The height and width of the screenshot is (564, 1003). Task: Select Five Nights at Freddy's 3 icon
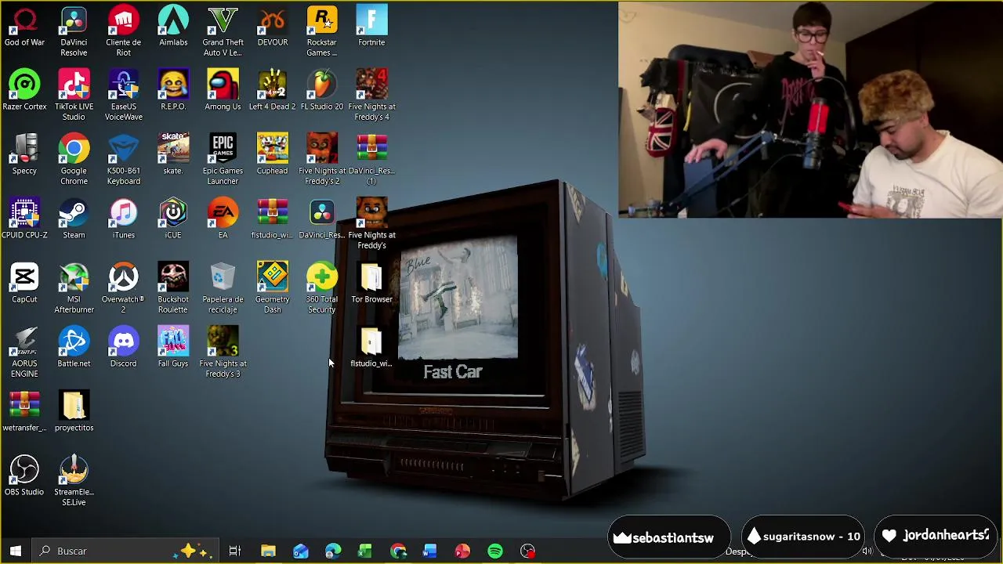pos(223,352)
